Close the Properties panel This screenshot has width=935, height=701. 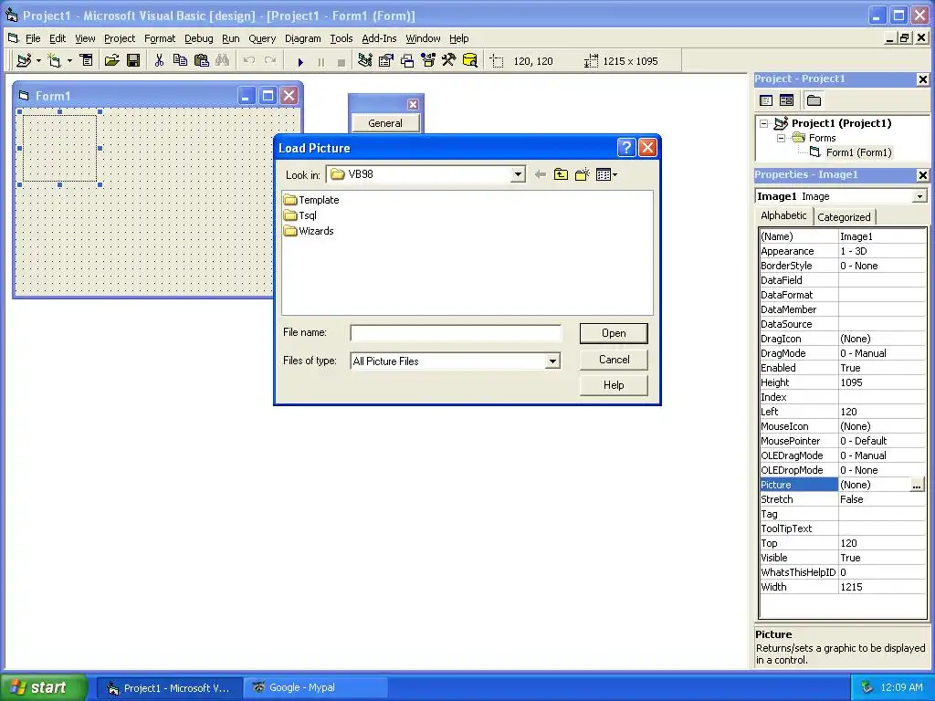point(922,175)
